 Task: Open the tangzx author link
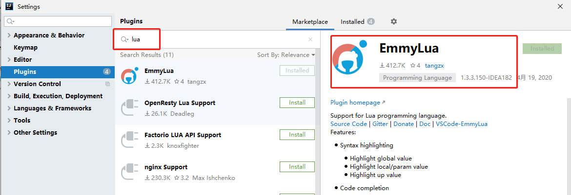434,65
